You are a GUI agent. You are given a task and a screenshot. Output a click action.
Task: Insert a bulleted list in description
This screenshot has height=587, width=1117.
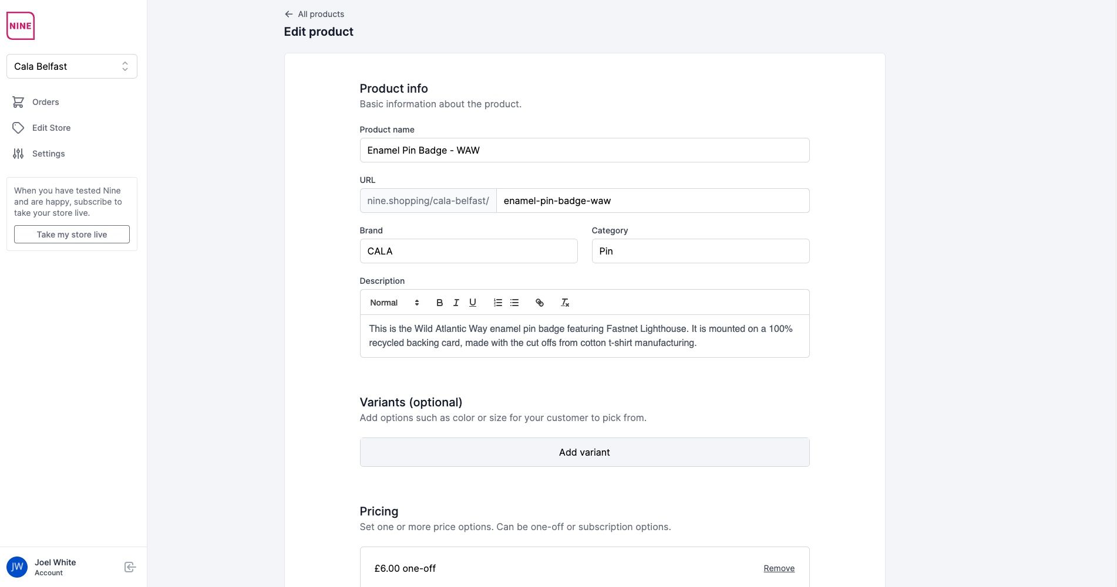[514, 303]
